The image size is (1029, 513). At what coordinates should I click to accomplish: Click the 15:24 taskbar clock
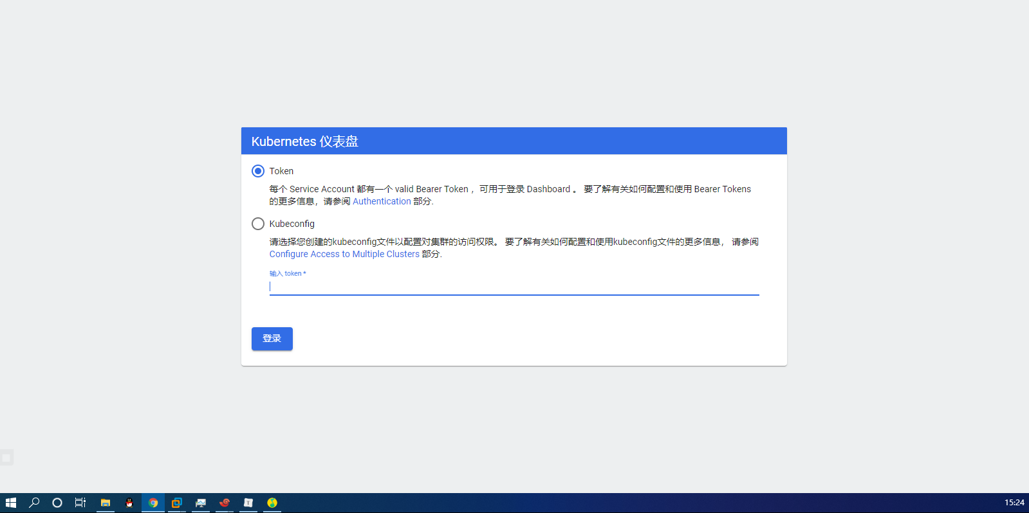1014,503
